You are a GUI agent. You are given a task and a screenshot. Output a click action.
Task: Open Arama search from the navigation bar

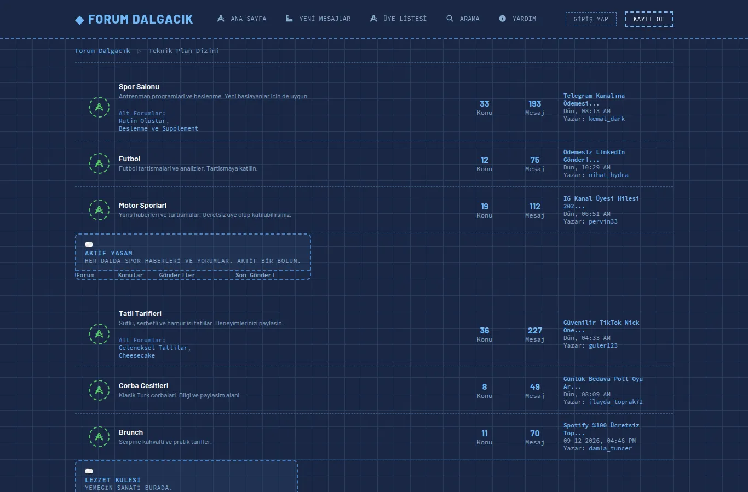click(x=463, y=19)
